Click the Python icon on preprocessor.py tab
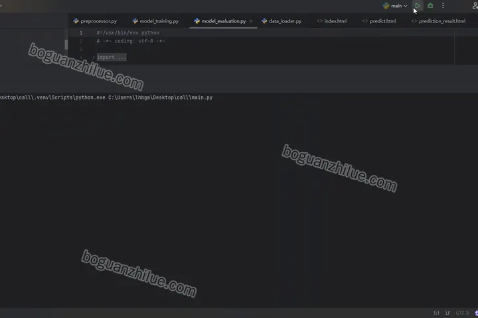This screenshot has height=318, width=478. coord(76,21)
